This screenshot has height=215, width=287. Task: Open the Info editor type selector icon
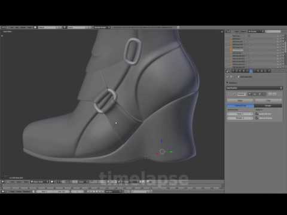[x=3, y=27]
